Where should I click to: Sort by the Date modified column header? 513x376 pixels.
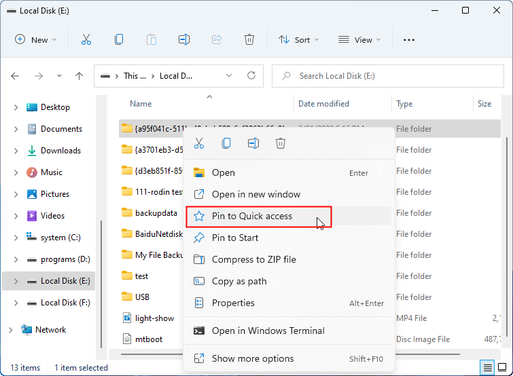pos(323,104)
